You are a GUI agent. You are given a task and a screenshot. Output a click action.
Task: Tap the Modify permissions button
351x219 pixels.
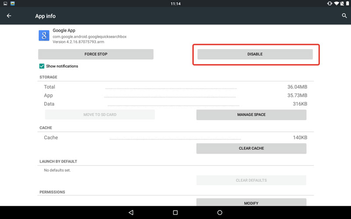[x=251, y=202]
